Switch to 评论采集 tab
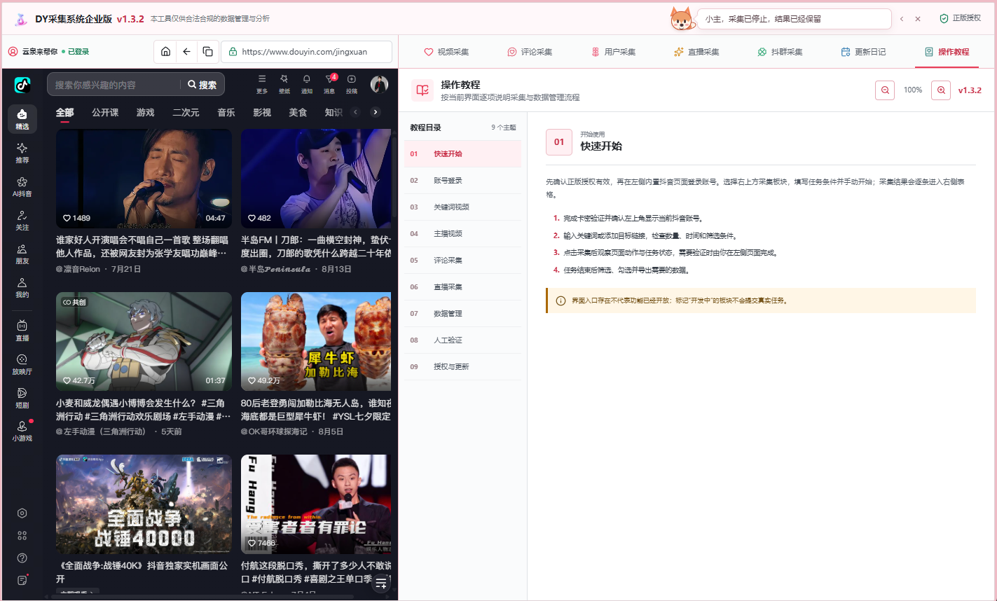Viewport: 997px width, 601px height. (530, 52)
